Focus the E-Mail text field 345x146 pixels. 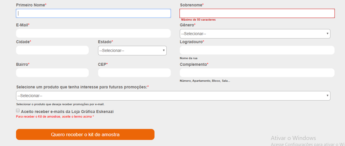click(93, 33)
